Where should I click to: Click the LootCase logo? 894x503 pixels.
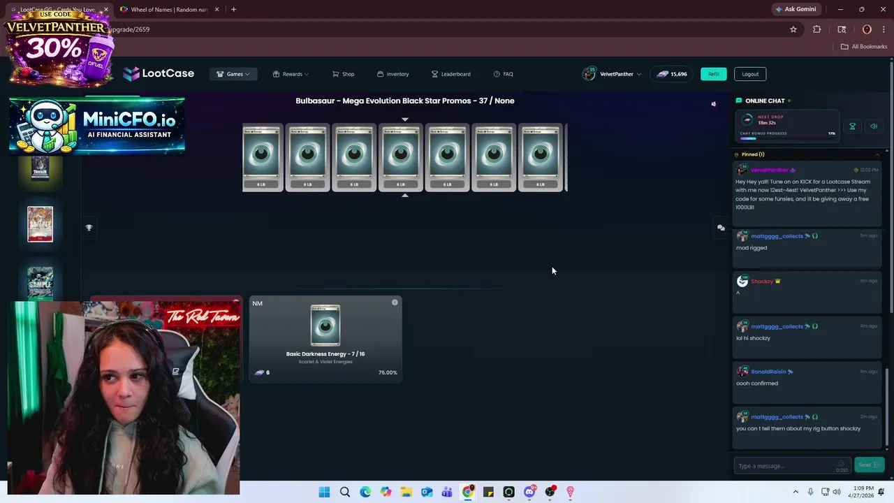tap(159, 73)
